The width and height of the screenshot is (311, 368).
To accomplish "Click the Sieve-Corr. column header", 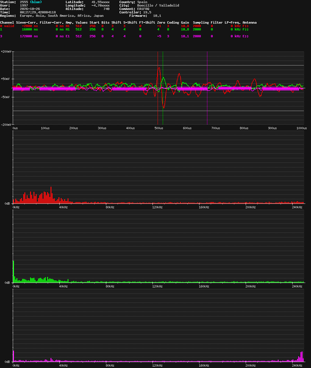I will click(x=27, y=22).
